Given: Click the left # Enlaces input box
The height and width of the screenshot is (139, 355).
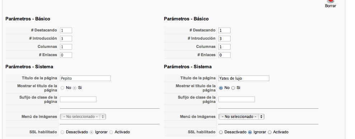Looking at the screenshot, I should coord(66,55).
